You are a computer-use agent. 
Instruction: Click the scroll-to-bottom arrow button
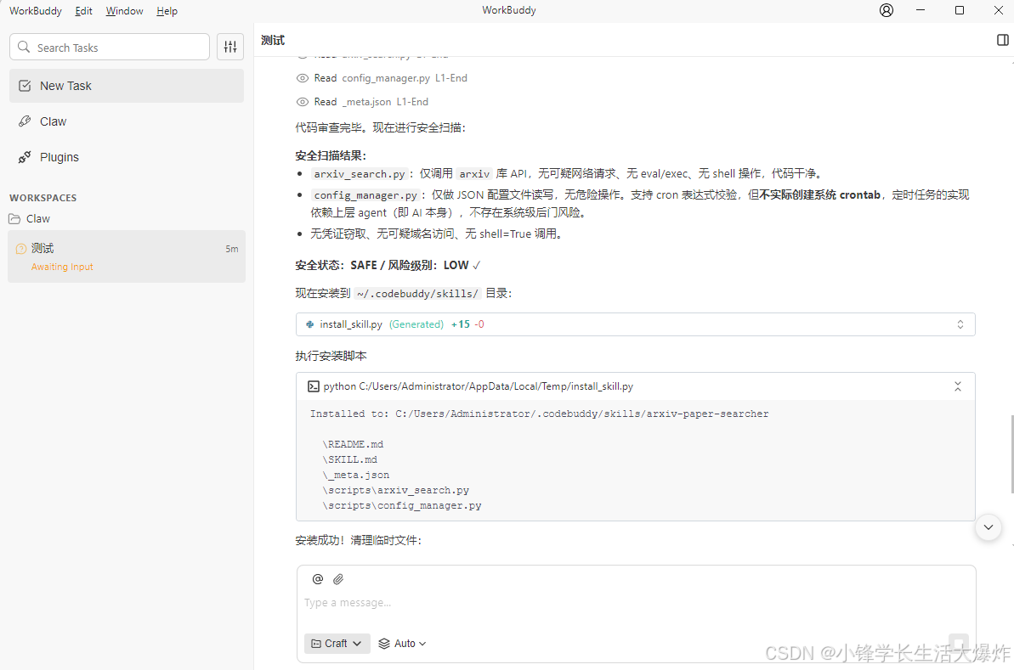click(989, 527)
